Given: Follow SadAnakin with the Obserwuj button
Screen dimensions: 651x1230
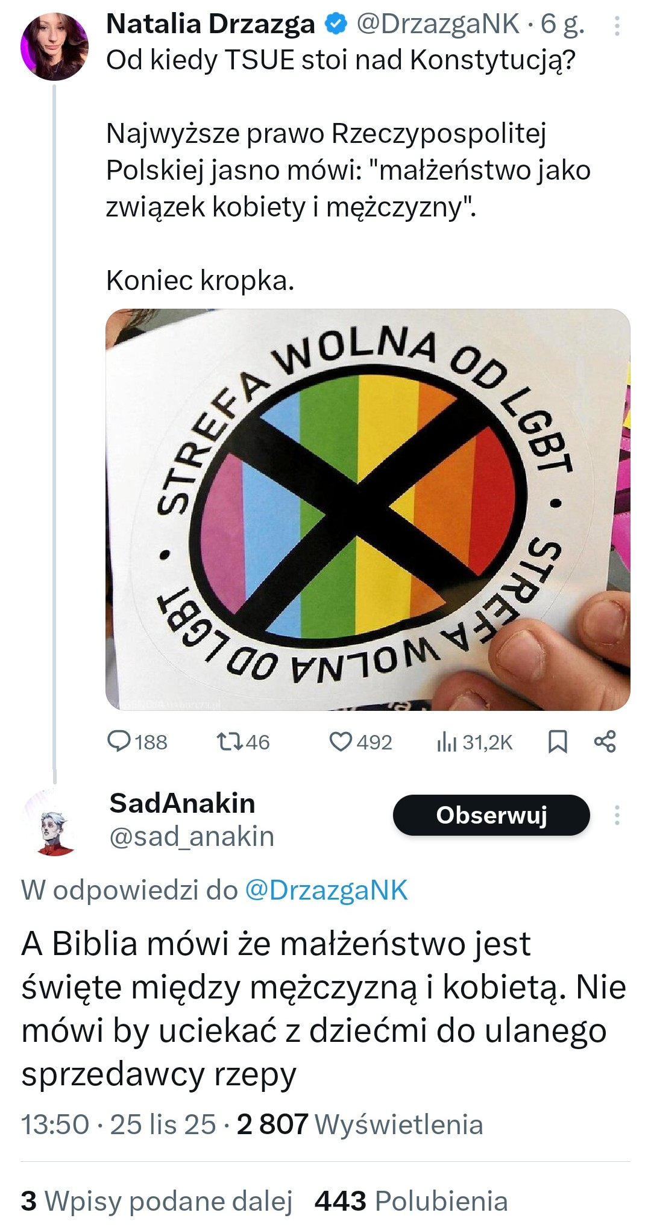Looking at the screenshot, I should [x=491, y=815].
